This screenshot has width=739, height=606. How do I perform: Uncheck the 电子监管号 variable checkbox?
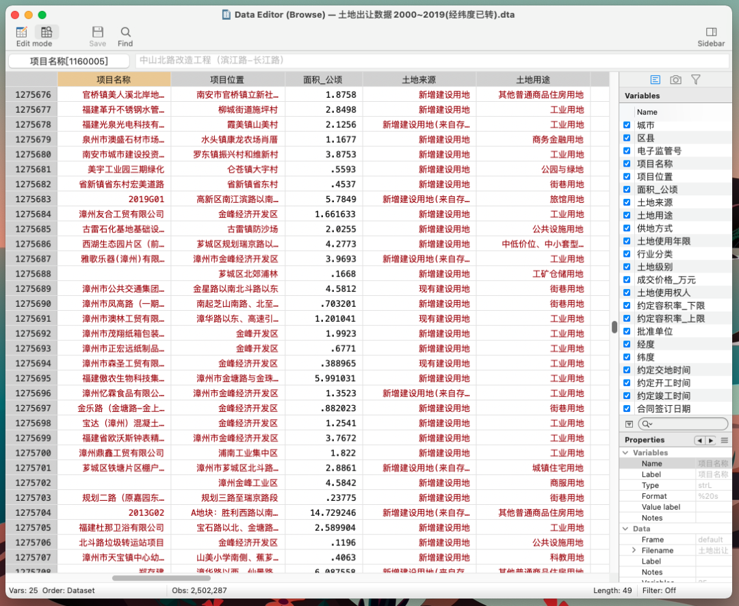click(x=627, y=150)
